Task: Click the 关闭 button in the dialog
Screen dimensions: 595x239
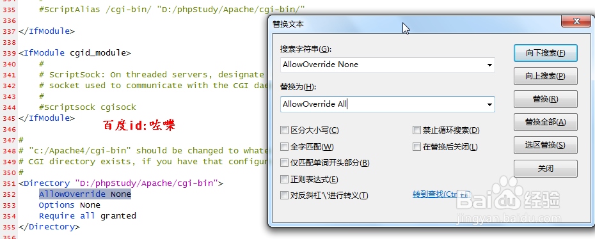Action: pyautogui.click(x=545, y=169)
